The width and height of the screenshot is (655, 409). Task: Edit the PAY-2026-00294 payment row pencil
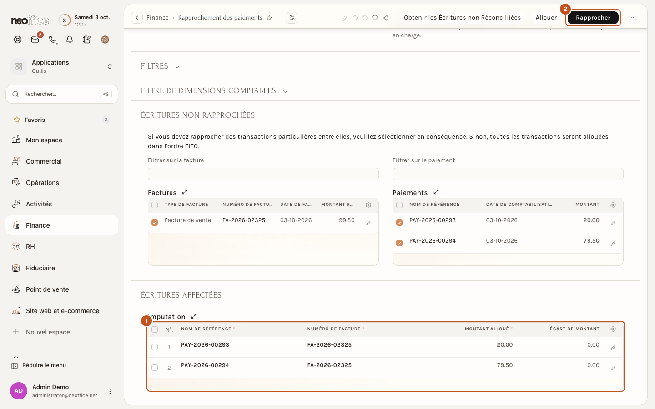[613, 244]
